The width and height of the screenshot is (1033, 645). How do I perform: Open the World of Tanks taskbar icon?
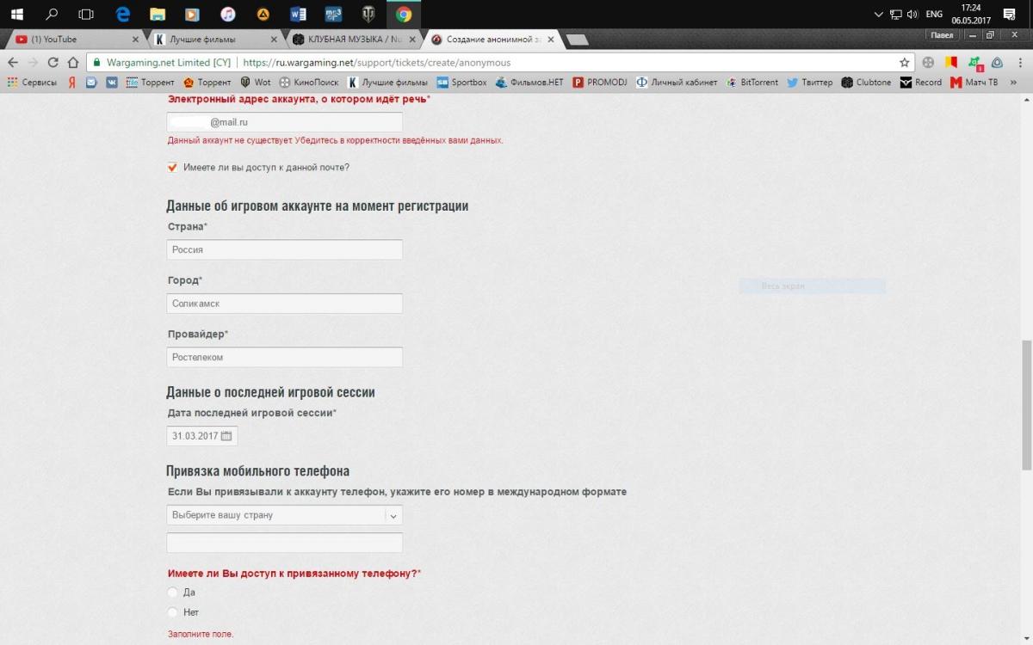point(368,15)
